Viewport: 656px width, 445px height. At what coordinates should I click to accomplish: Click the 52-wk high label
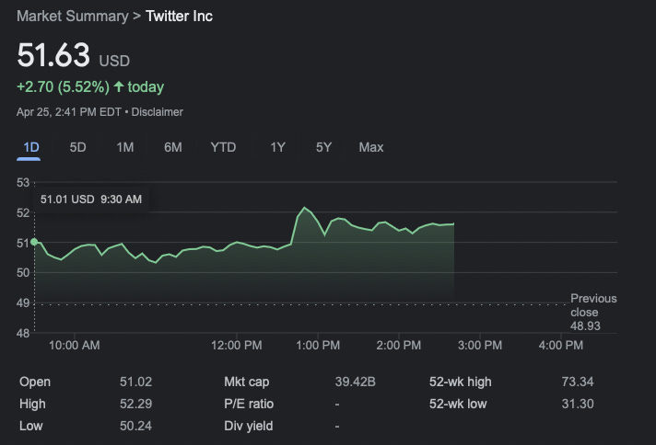pos(460,382)
